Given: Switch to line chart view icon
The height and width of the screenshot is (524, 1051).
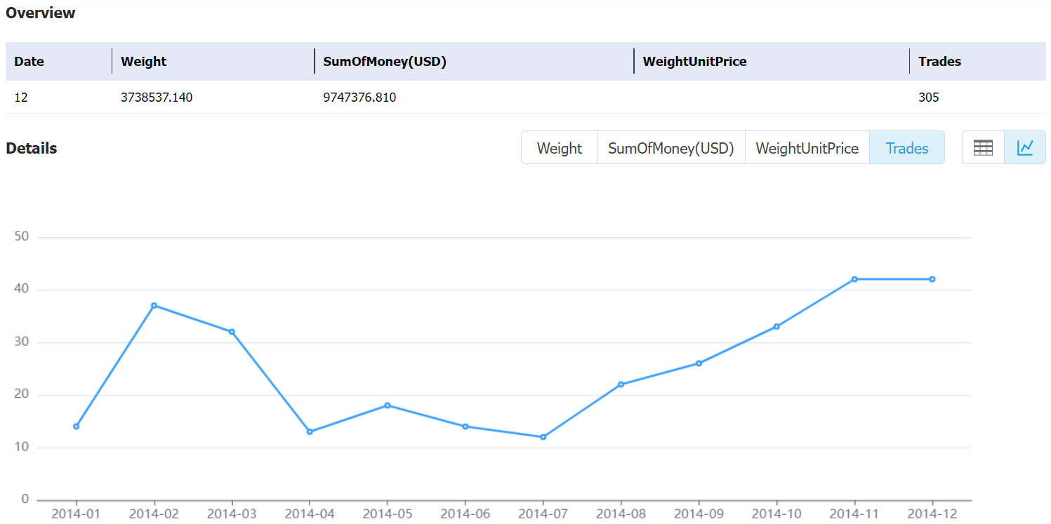Looking at the screenshot, I should click(x=1025, y=147).
